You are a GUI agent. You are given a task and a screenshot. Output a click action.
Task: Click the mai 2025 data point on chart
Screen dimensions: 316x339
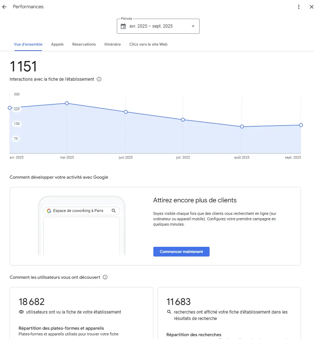(x=67, y=103)
